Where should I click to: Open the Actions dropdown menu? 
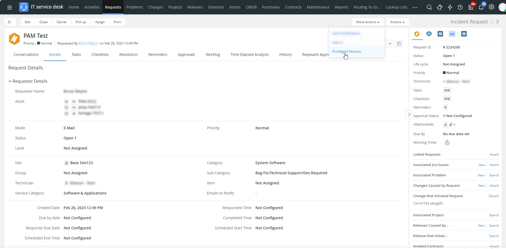397,22
